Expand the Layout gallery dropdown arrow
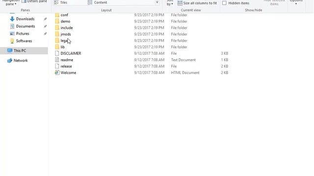Viewport: 314px width, 176px height. coord(157,2)
